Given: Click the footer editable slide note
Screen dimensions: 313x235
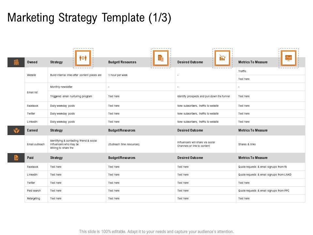Looking at the screenshot, I should point(156,231).
